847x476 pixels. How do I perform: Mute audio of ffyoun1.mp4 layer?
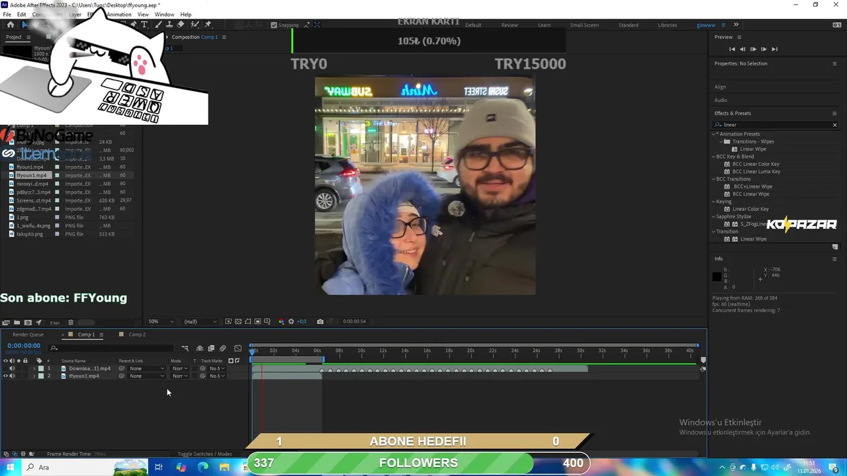point(12,376)
